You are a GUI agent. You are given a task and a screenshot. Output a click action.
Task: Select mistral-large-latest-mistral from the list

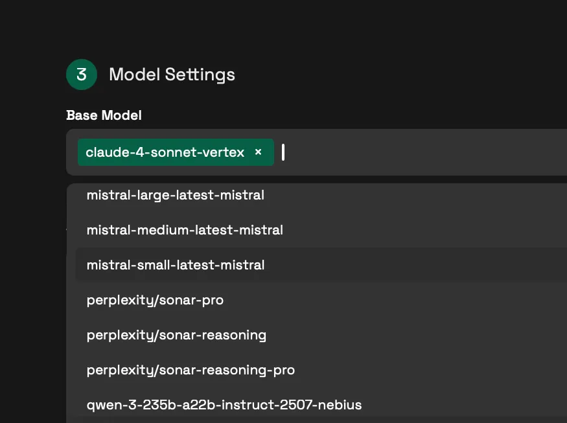pyautogui.click(x=175, y=194)
